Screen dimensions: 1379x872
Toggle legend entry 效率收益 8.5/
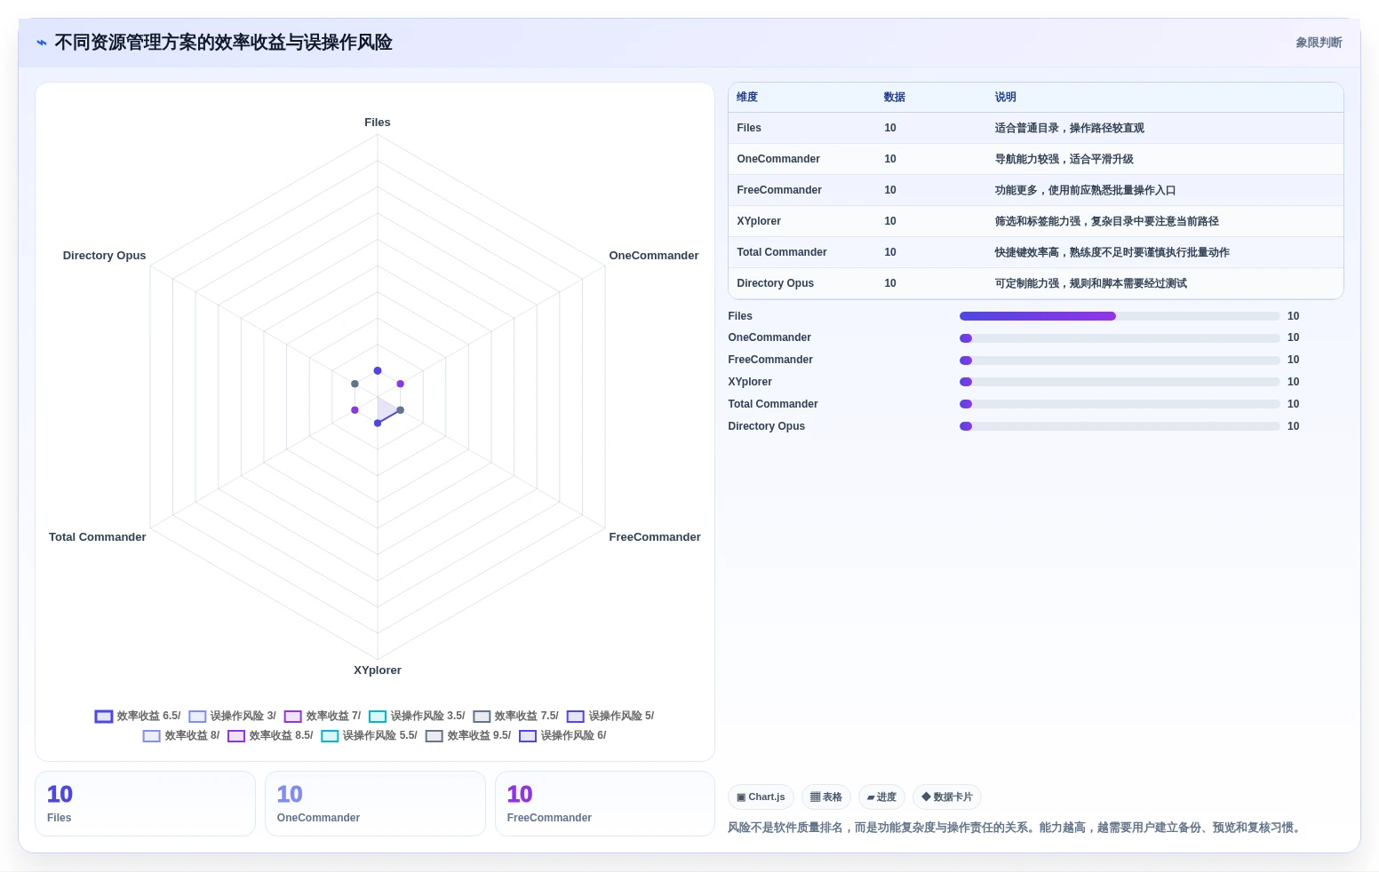coord(270,735)
